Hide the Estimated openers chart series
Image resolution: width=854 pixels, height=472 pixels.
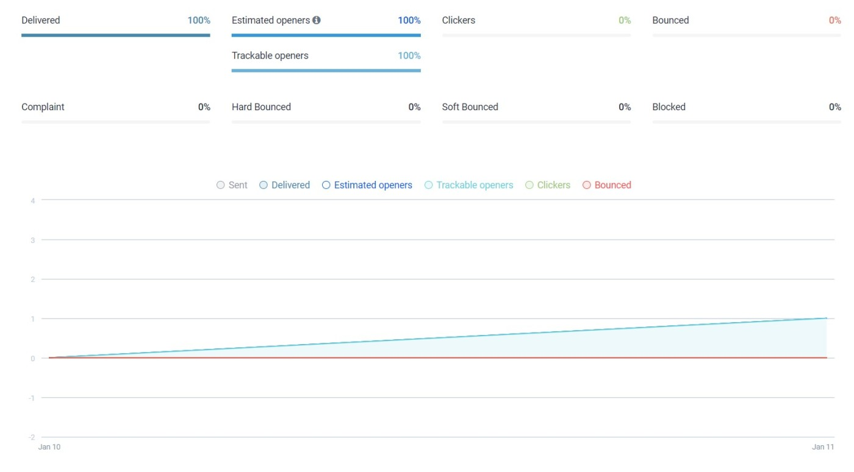(367, 185)
